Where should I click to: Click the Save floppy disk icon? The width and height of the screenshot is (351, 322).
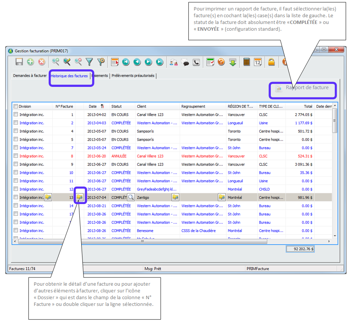point(19,62)
